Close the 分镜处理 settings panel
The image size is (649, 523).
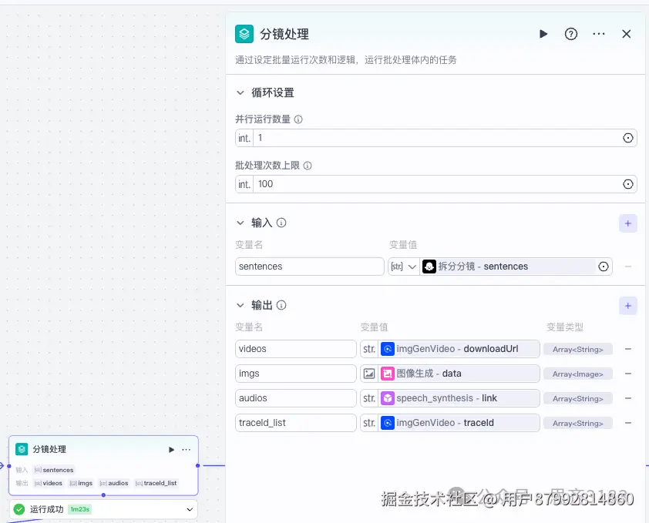click(x=626, y=34)
